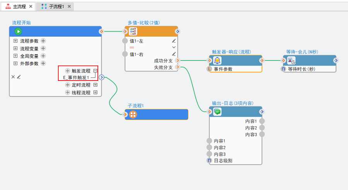The height and width of the screenshot is (190, 348).
Task: Expand the 定时流程 section
Action: pyautogui.click(x=96, y=85)
